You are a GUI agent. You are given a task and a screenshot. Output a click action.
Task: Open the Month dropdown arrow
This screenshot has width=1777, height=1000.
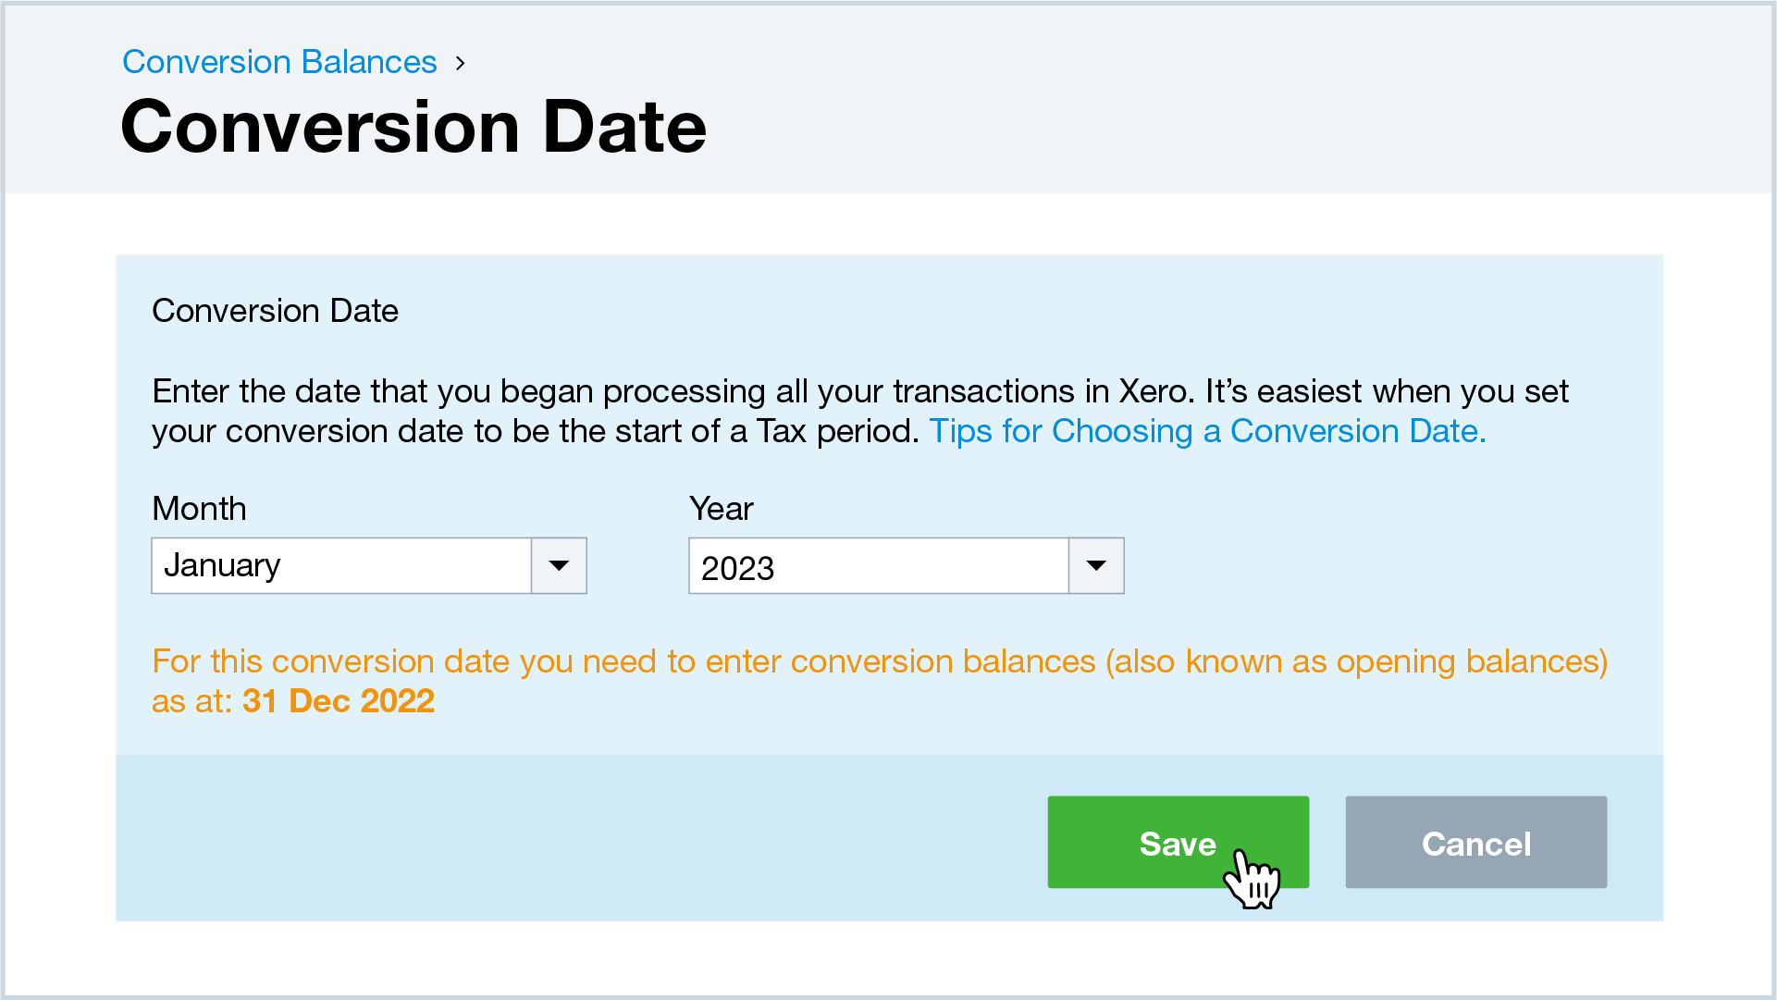click(x=559, y=565)
